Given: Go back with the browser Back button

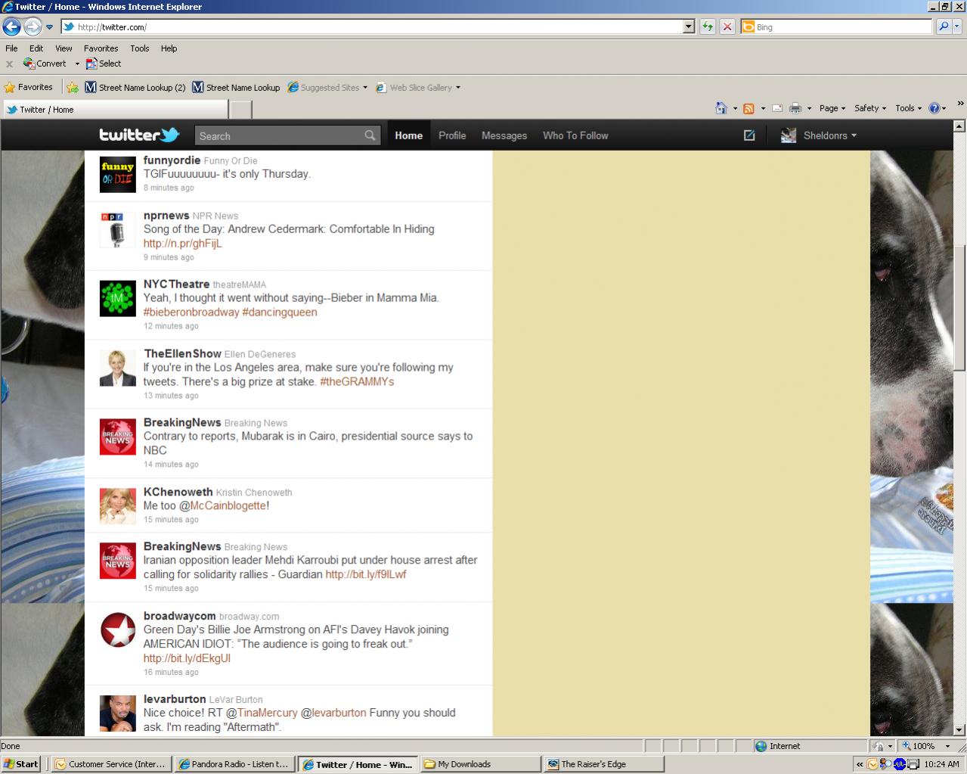Looking at the screenshot, I should (x=11, y=27).
